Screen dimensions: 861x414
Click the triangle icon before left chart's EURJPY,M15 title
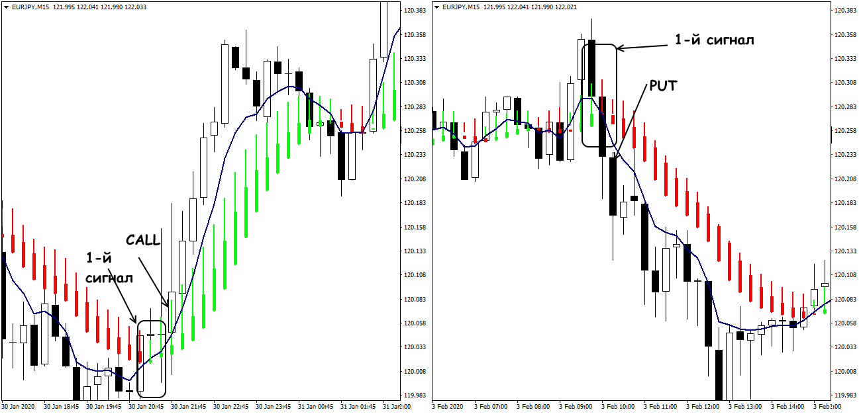tap(7, 7)
